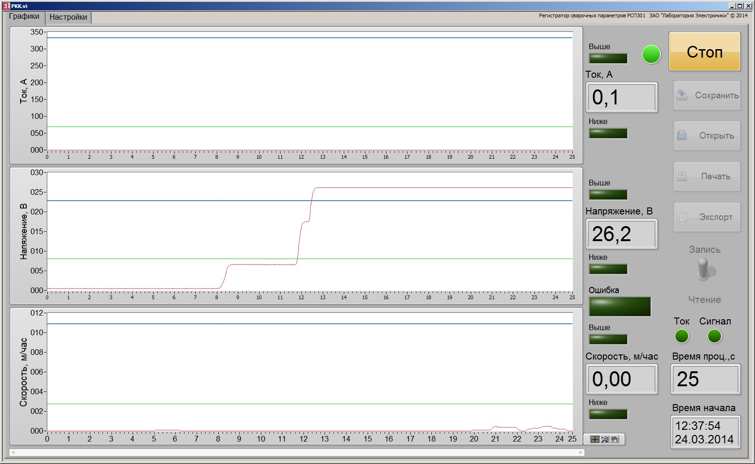Screen dimensions: 755x464
Task: Click the green status indicator beside Стоп
Action: [x=651, y=54]
